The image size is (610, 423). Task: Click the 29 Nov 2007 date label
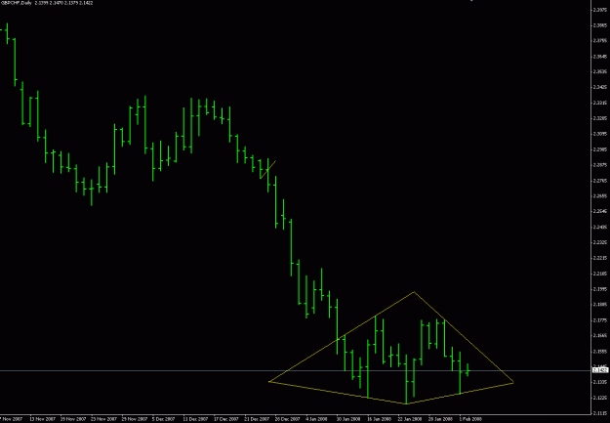point(135,419)
